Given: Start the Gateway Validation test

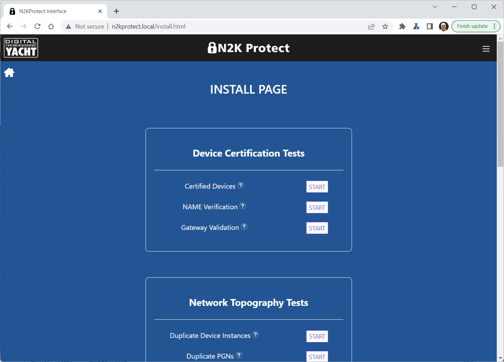Looking at the screenshot, I should coord(317,228).
